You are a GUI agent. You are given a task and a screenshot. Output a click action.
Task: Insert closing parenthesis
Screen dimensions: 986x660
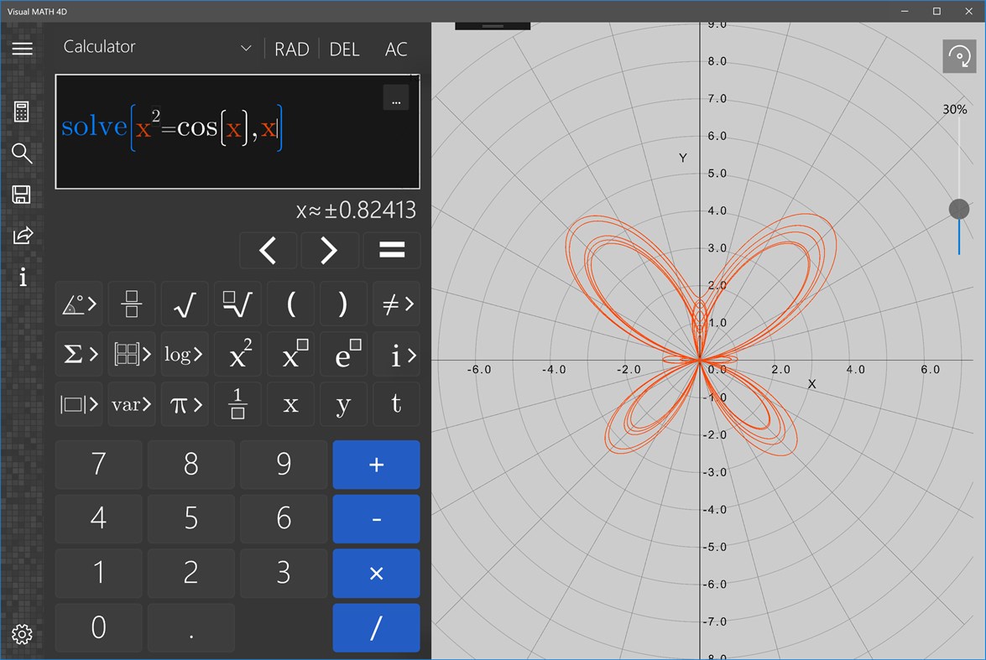(343, 304)
